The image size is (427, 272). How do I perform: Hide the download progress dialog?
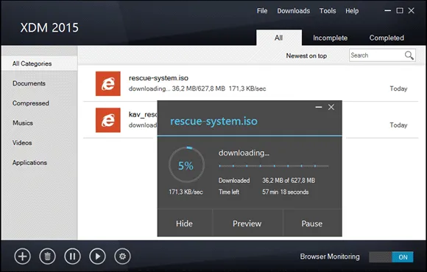(185, 223)
